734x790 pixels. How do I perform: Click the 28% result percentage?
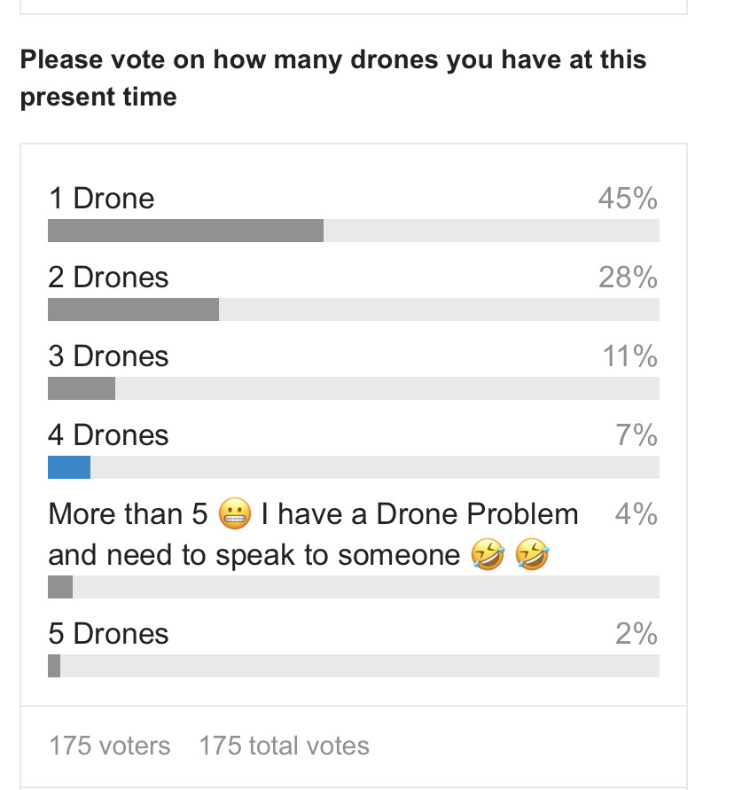click(x=627, y=278)
